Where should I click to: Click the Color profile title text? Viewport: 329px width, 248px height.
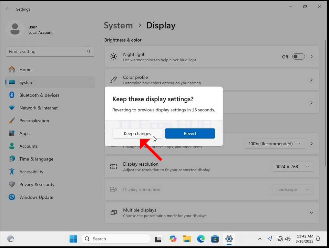(x=135, y=77)
